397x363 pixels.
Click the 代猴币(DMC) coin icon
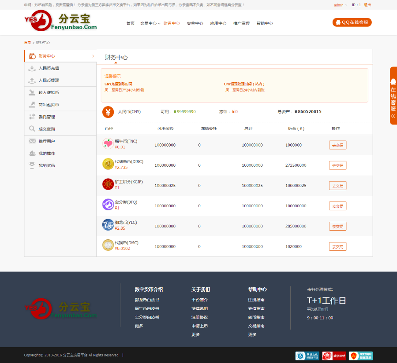click(x=108, y=245)
